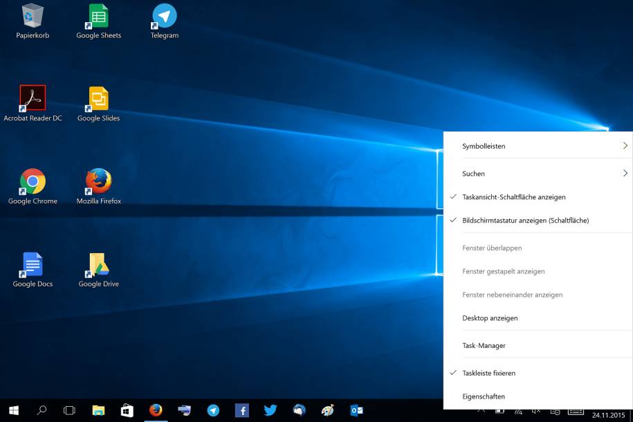Open taskbar search magnifier
Screen dimensions: 633x422
(x=42, y=410)
